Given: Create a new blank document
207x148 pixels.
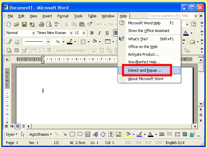Looking at the screenshot, I should pyautogui.click(x=9, y=24).
